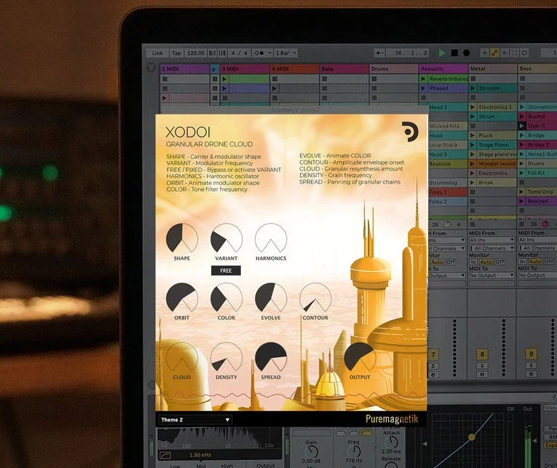Launch the Stonaphone clip
The image size is (557, 468).
coord(522,106)
